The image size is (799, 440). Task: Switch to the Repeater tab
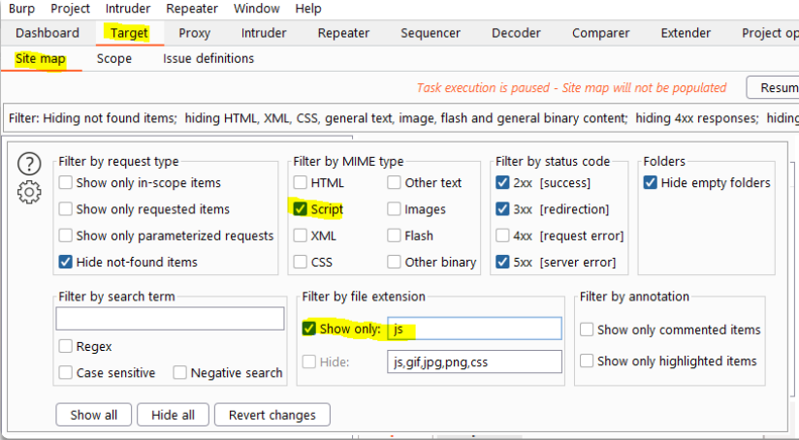click(x=343, y=33)
